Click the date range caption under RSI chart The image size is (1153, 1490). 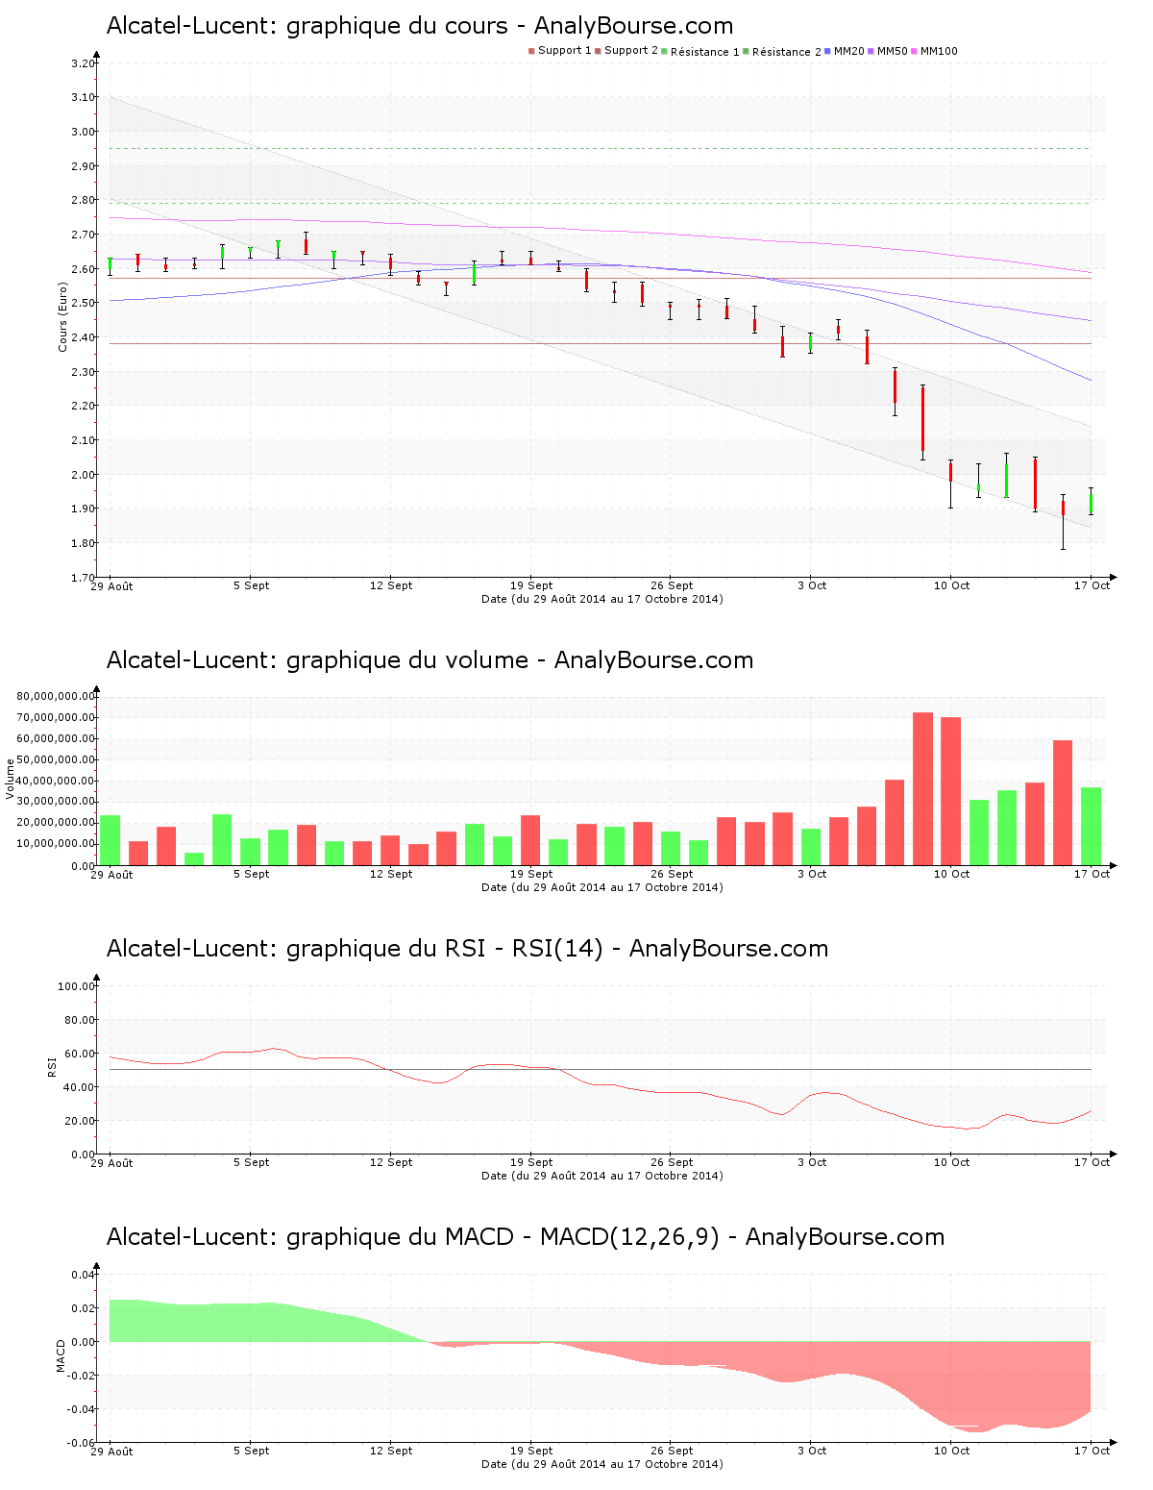pyautogui.click(x=602, y=1176)
